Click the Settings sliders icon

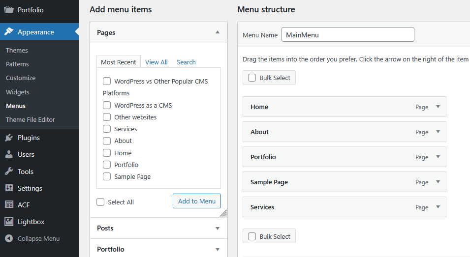(9, 188)
